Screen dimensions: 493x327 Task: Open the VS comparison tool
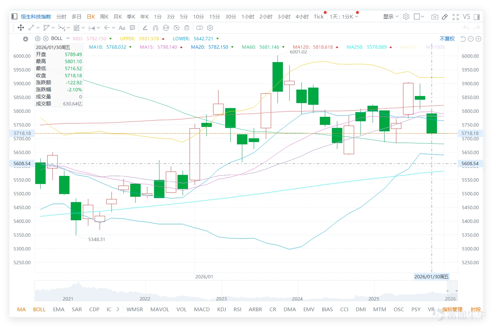[466, 17]
